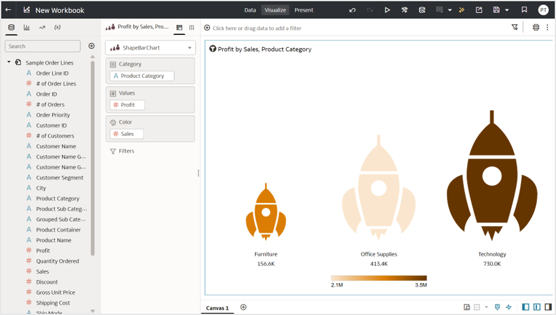Select the City column

point(41,188)
